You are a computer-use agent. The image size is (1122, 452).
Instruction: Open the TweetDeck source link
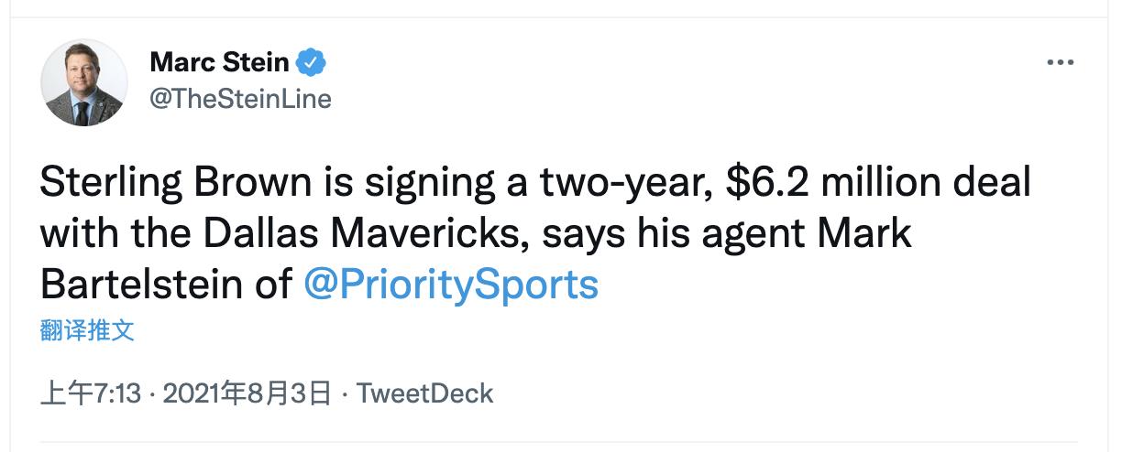point(424,393)
